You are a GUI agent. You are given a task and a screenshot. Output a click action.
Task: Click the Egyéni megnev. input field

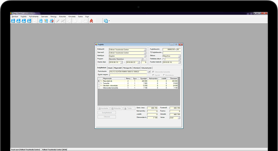(128, 75)
